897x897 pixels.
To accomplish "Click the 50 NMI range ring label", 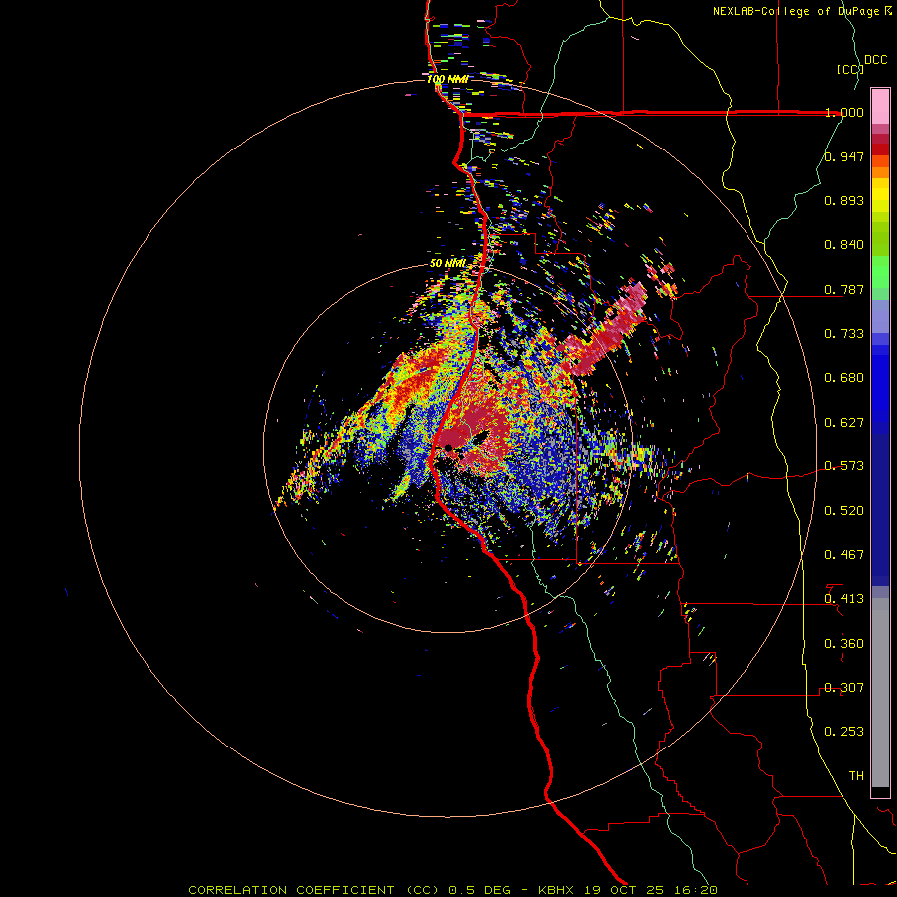I will [448, 264].
